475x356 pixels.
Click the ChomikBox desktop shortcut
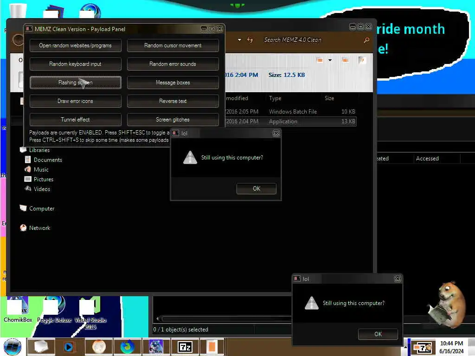click(x=18, y=310)
